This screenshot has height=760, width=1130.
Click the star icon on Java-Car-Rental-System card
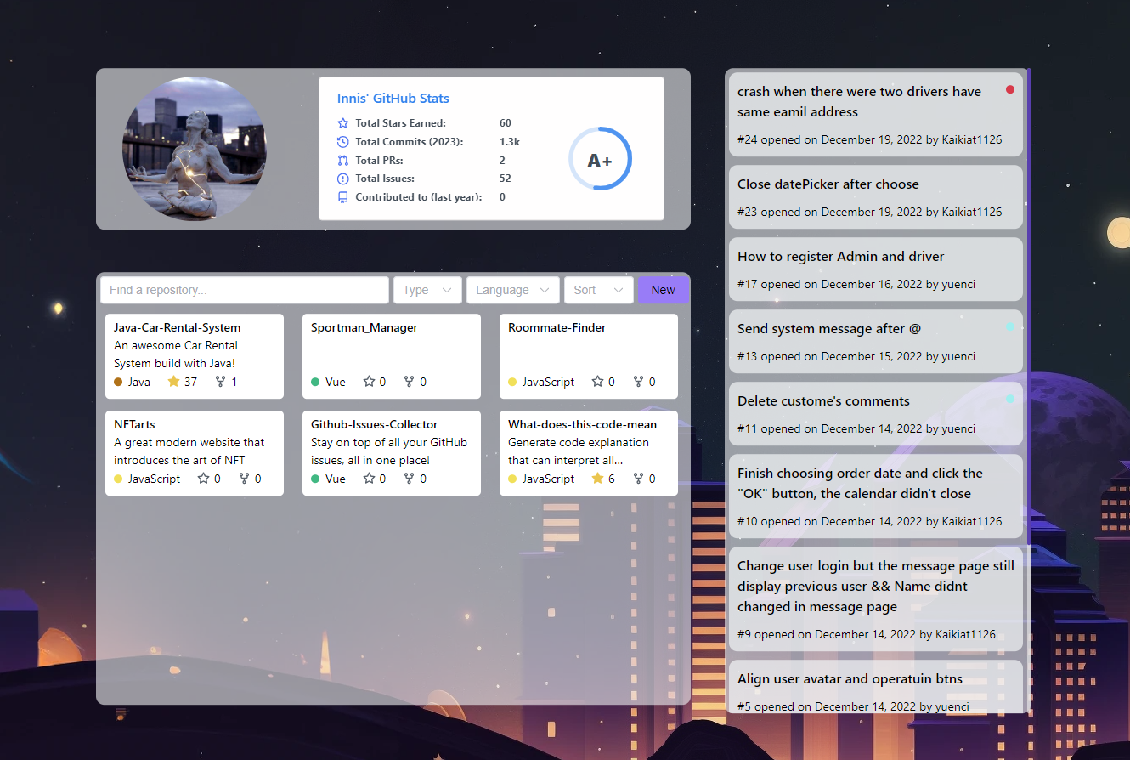click(173, 382)
